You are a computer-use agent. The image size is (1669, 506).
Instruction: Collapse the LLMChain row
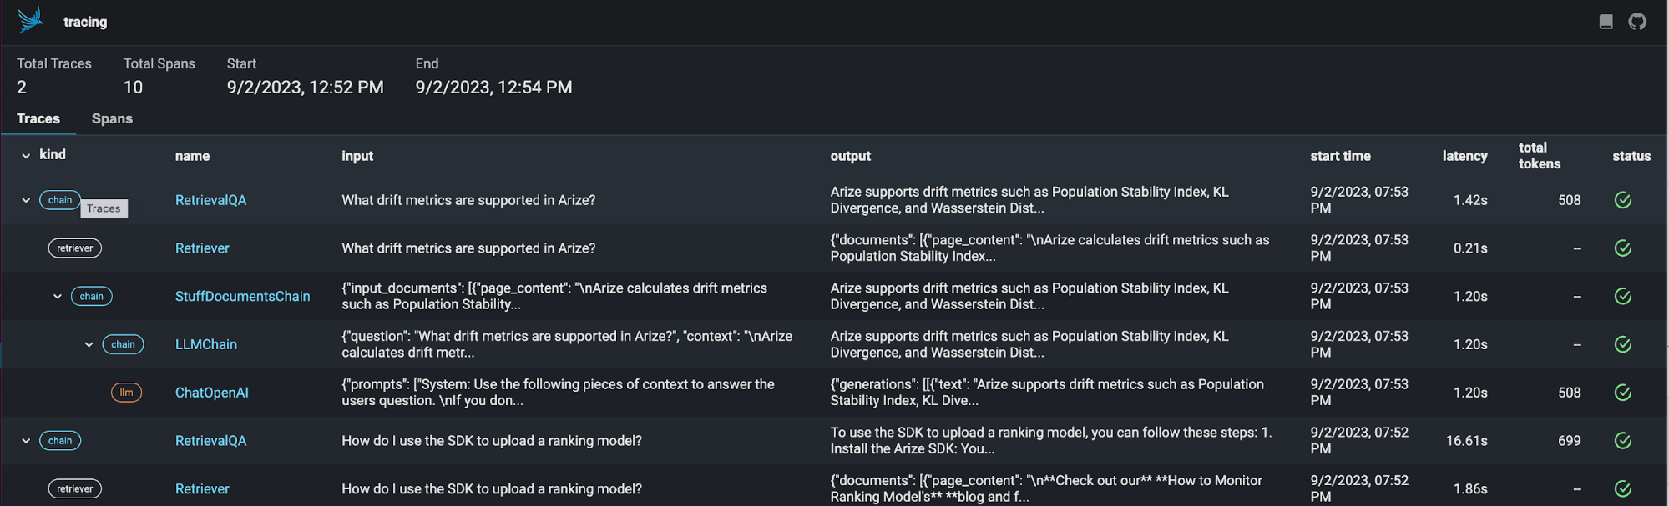coord(89,344)
